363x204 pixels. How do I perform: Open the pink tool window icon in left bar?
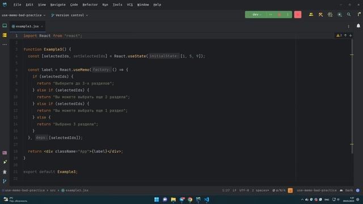coord(5,152)
